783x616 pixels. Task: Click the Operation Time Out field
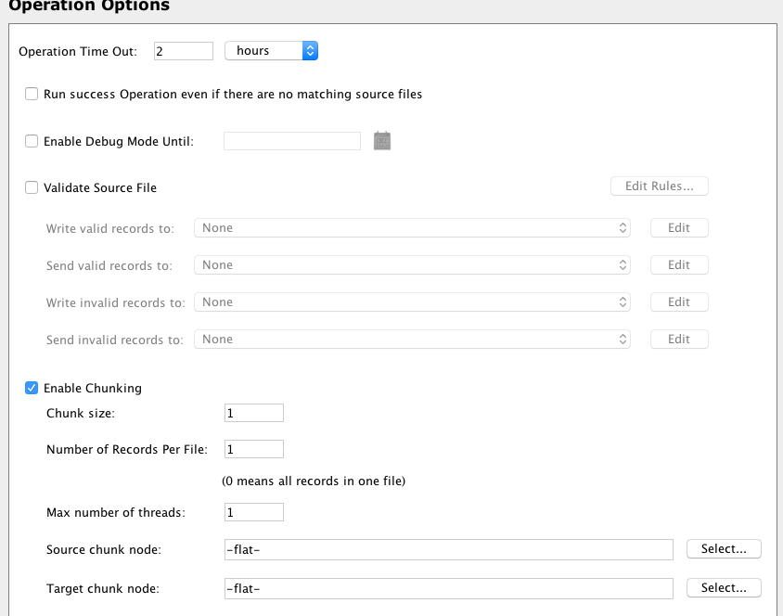coord(183,51)
